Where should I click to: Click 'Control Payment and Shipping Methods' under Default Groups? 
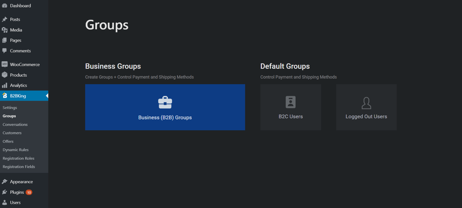pos(299,77)
